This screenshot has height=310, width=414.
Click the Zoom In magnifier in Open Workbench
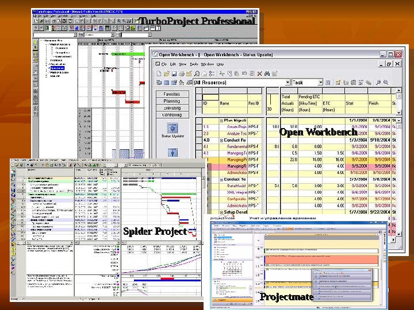pyautogui.click(x=378, y=83)
